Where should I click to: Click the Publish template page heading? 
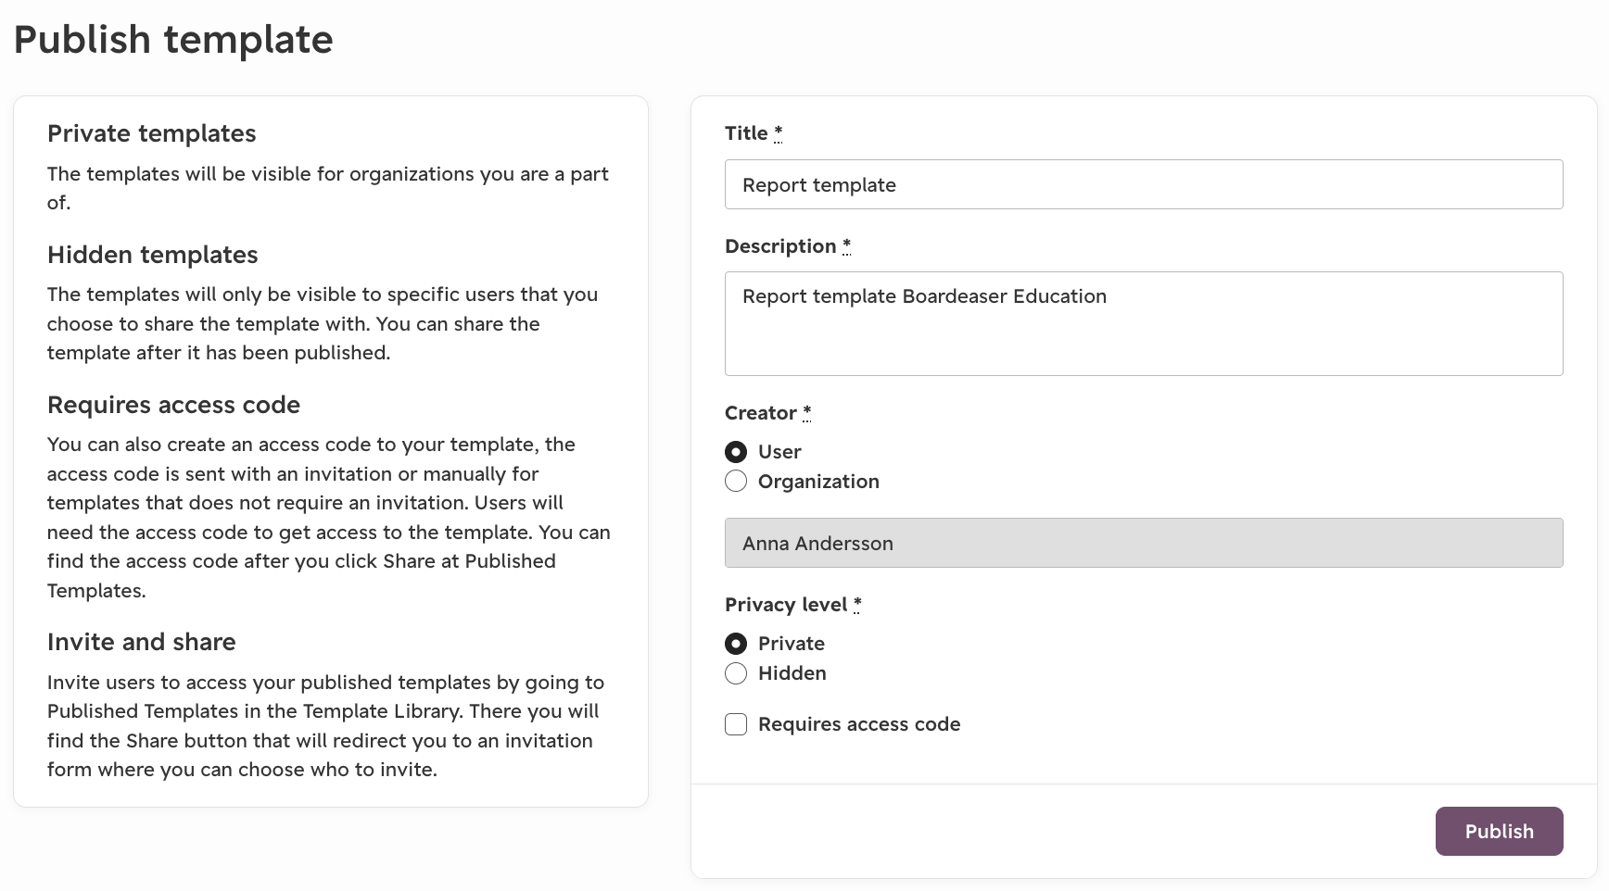coord(173,40)
